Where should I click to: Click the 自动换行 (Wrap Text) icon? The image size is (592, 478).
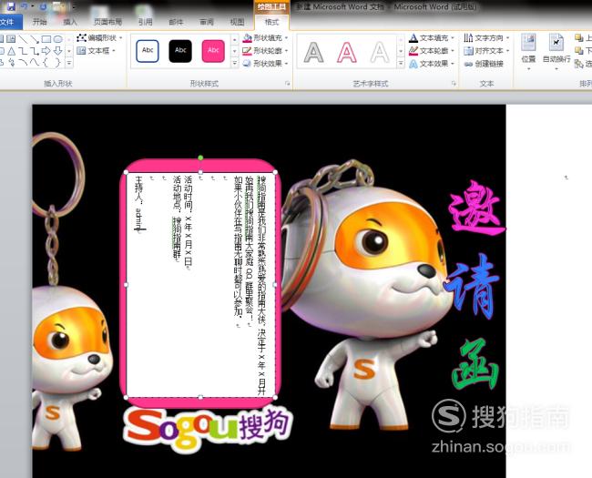click(556, 42)
